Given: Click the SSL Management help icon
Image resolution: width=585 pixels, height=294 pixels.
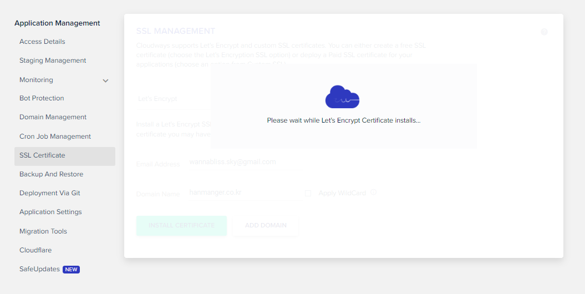Looking at the screenshot, I should point(545,32).
